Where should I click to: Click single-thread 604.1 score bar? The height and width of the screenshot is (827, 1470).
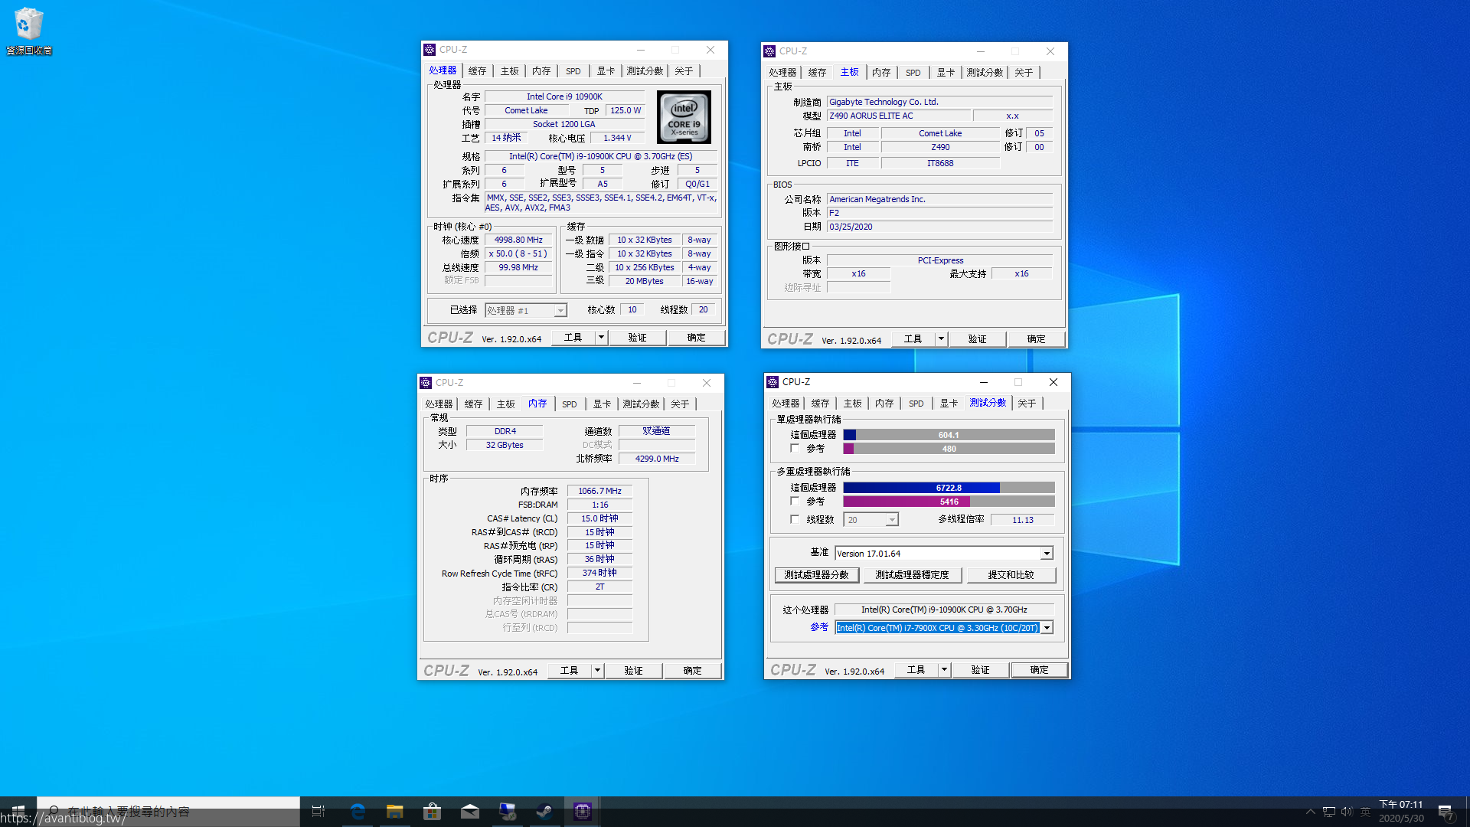[x=949, y=435]
